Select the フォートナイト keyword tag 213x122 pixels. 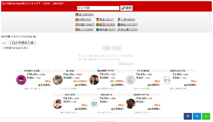pos(112,56)
